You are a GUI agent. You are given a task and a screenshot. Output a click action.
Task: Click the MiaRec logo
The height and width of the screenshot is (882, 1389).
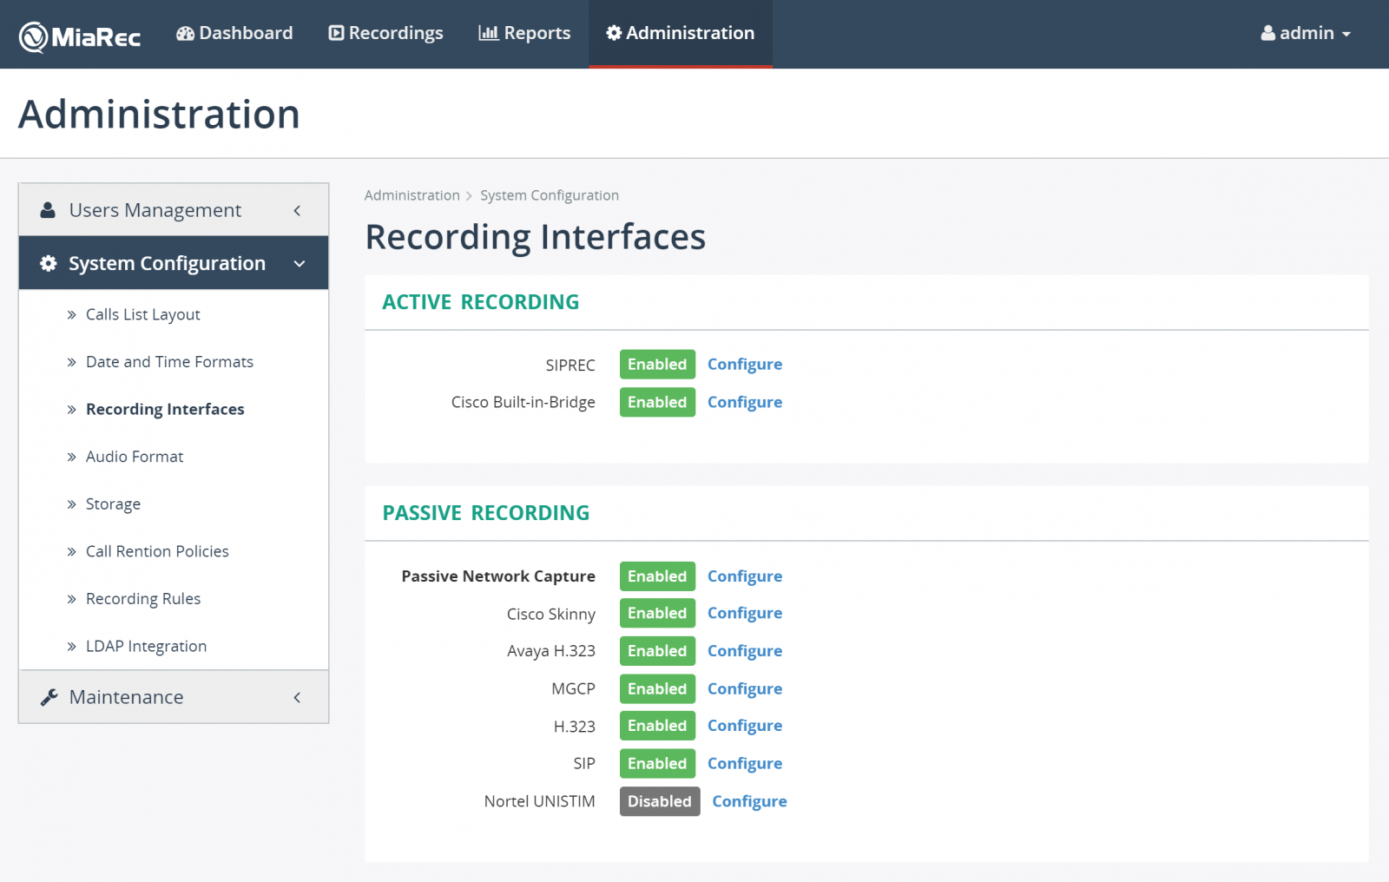click(x=80, y=36)
